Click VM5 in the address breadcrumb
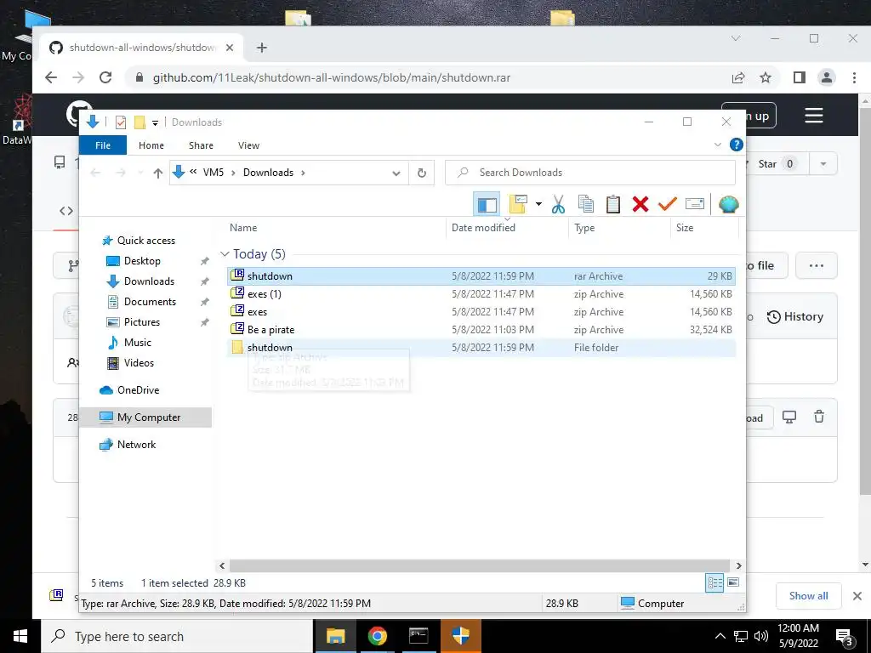This screenshot has width=871, height=653. click(213, 173)
